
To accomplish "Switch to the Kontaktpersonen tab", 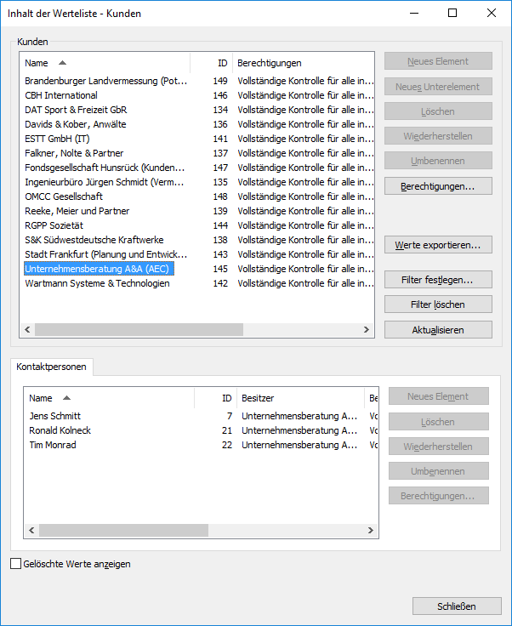I will tap(52, 367).
